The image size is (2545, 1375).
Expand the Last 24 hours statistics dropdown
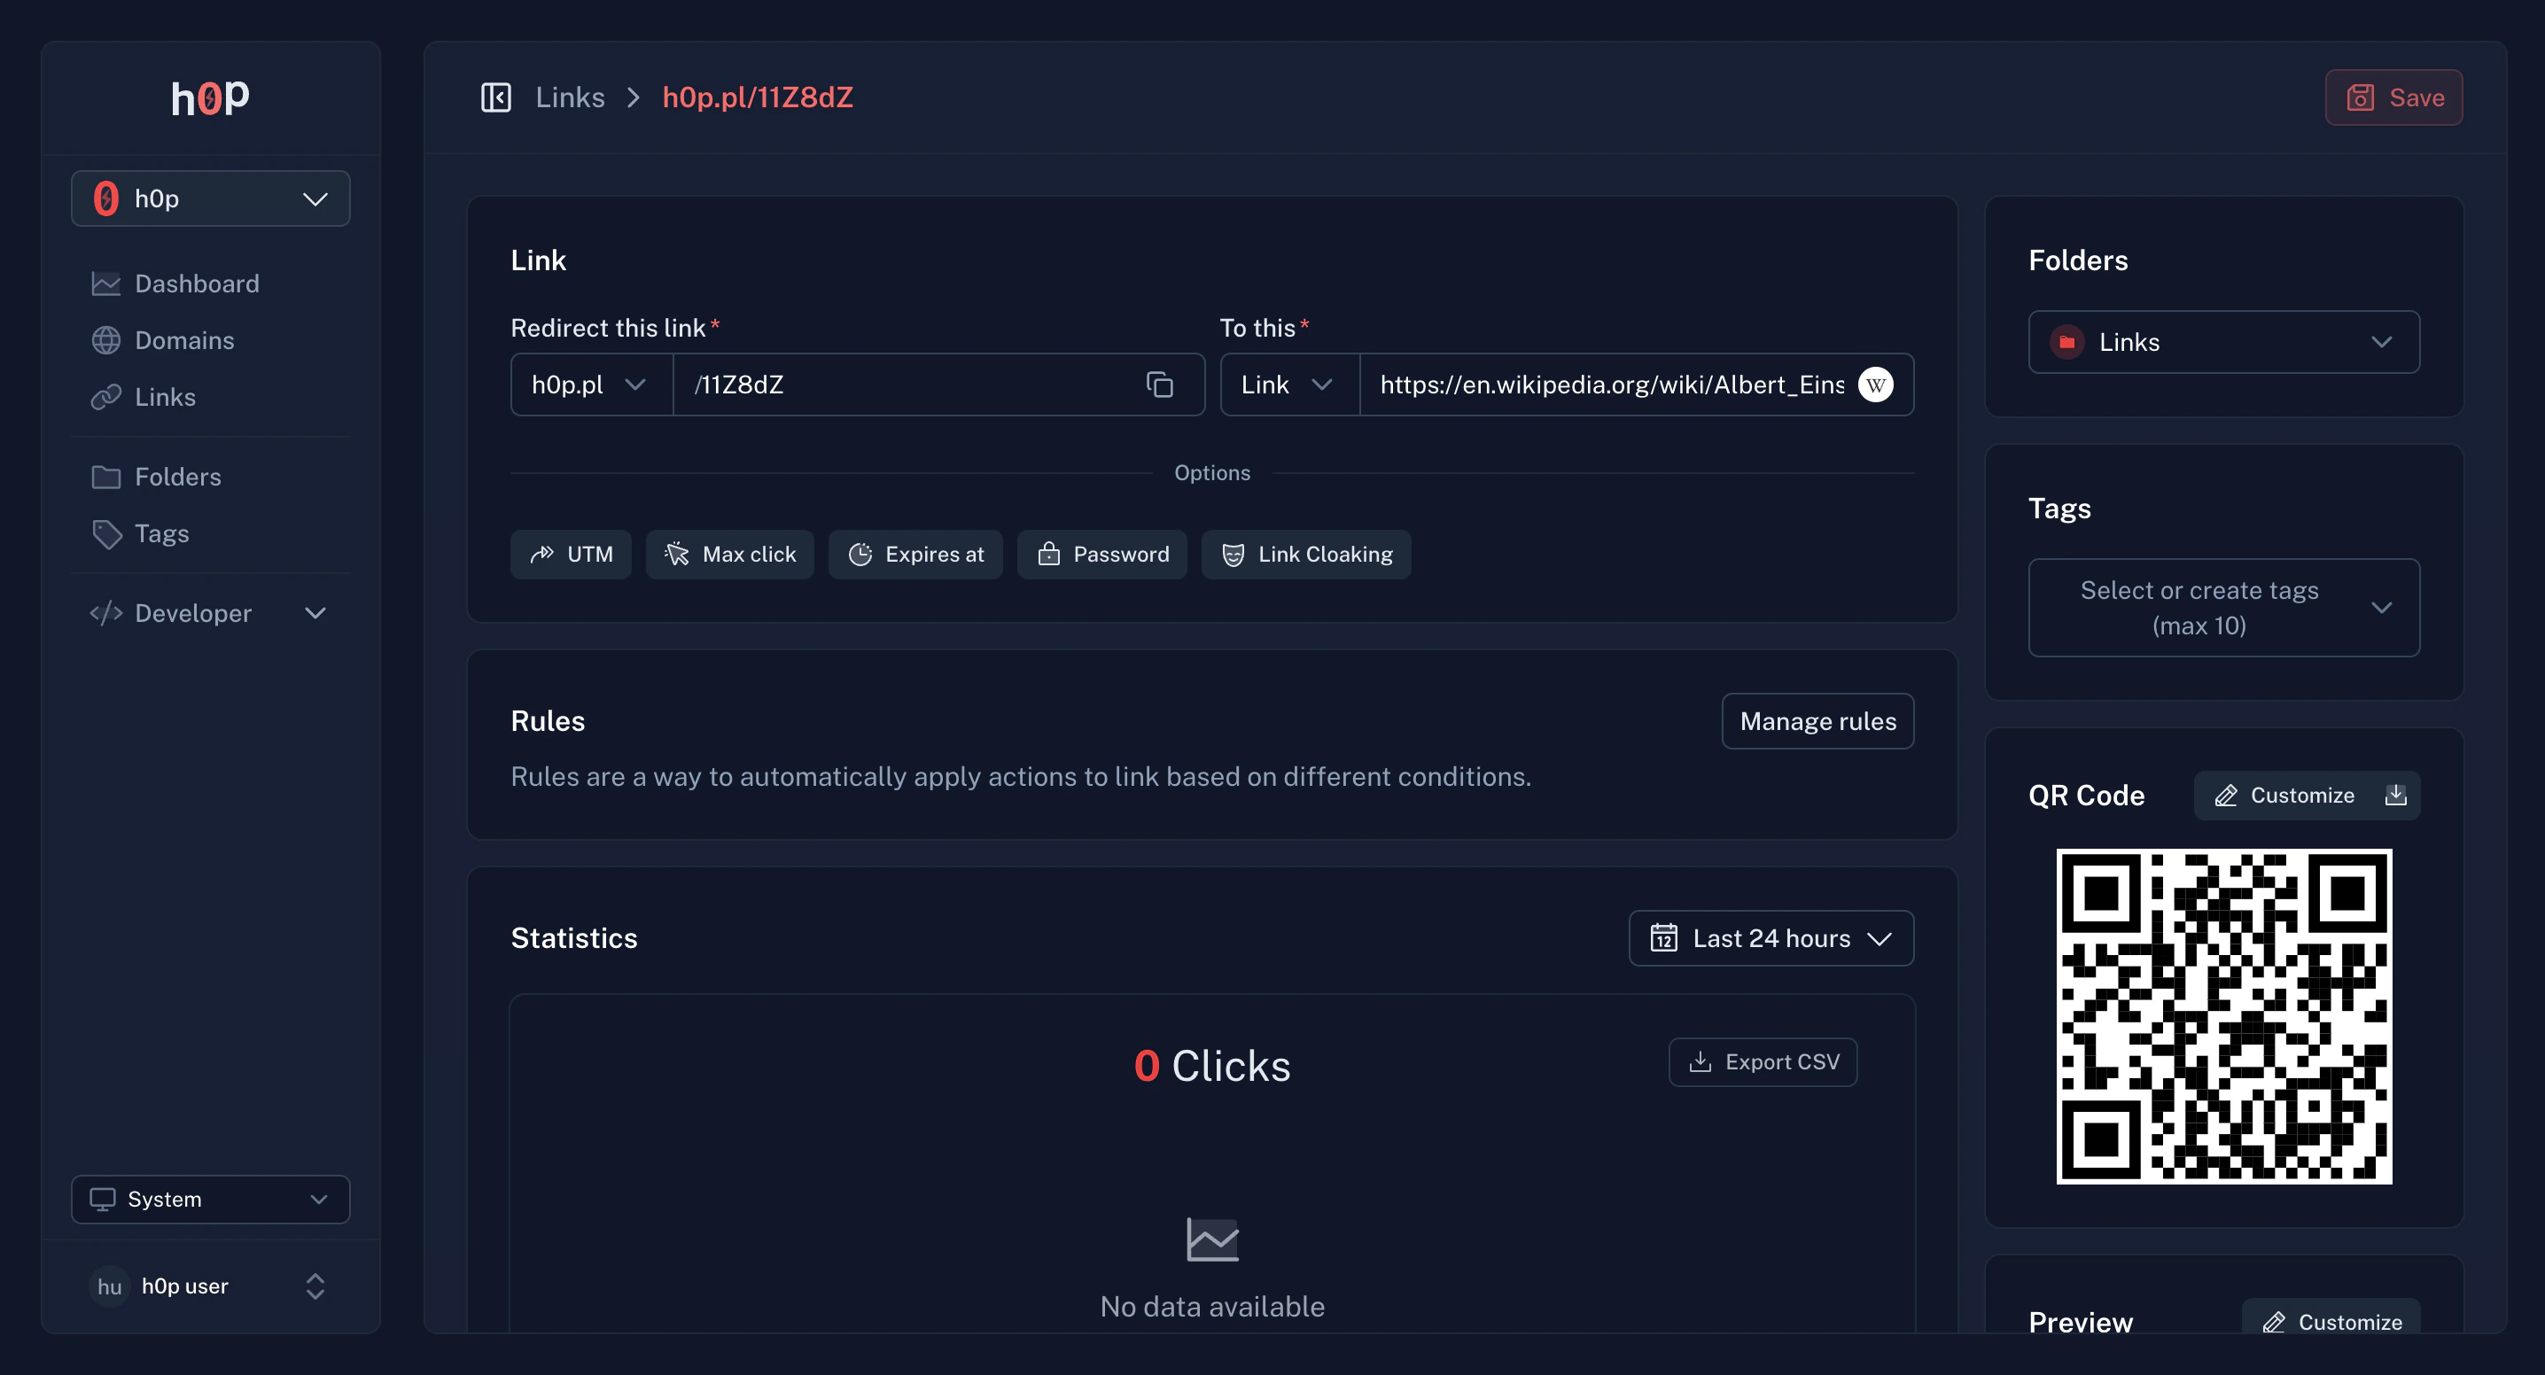click(1771, 937)
